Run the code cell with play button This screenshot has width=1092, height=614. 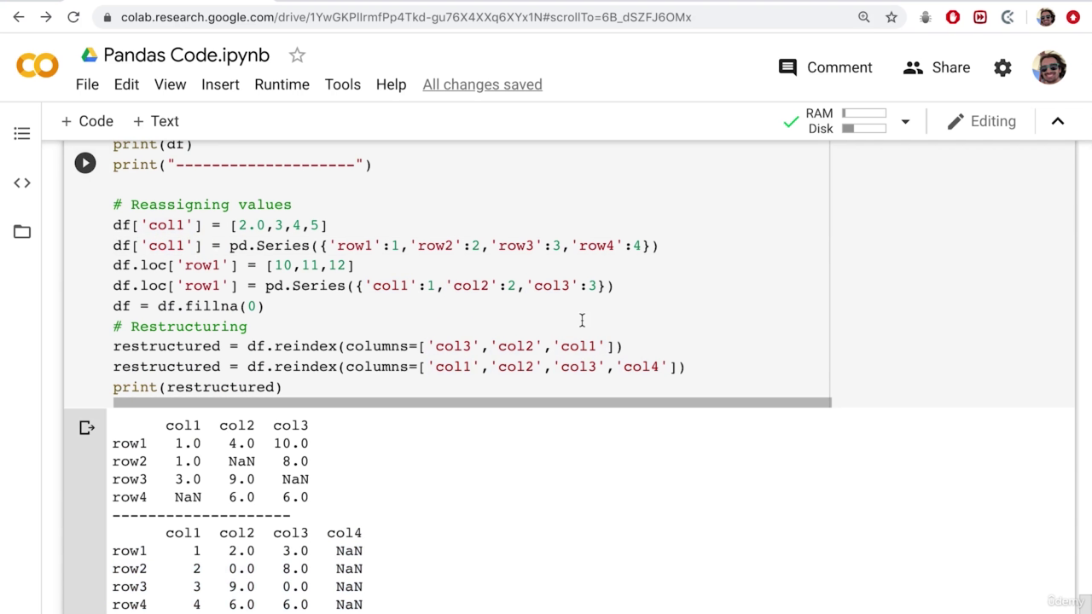[x=85, y=163]
